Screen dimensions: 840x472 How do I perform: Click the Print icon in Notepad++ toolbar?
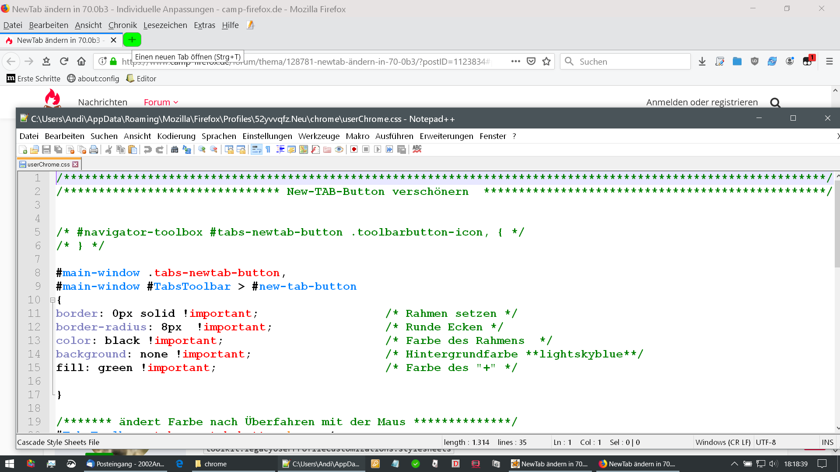pyautogui.click(x=94, y=150)
